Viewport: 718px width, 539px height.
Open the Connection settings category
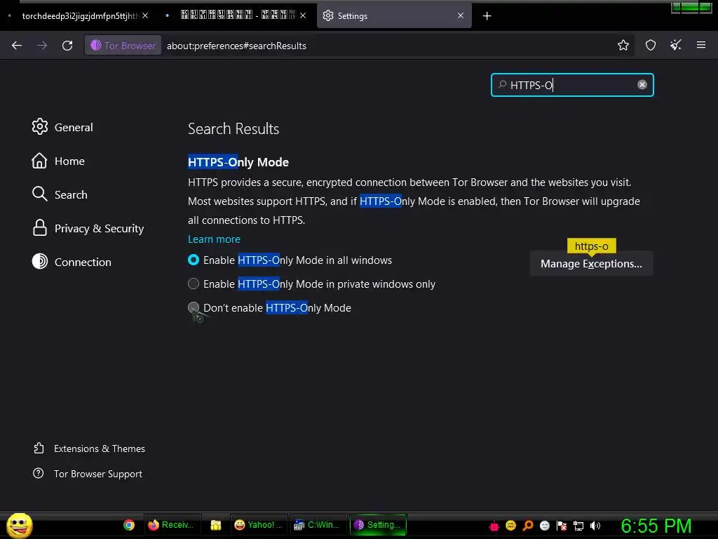click(x=72, y=262)
